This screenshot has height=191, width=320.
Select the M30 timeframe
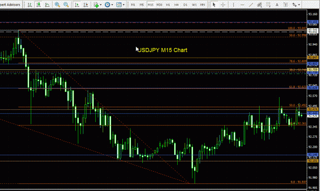[159, 5]
